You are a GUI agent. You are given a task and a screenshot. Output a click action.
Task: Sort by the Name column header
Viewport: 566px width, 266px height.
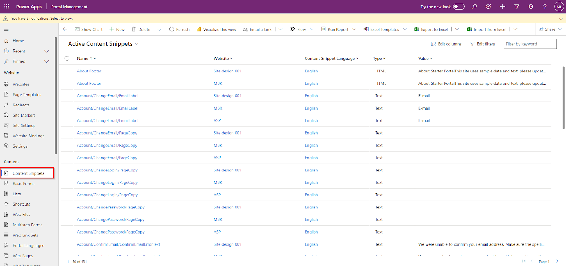(x=86, y=58)
